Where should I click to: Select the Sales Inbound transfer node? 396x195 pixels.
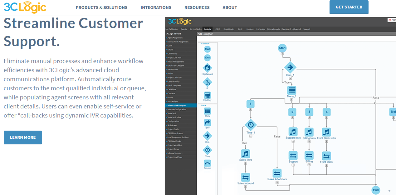click(x=246, y=177)
